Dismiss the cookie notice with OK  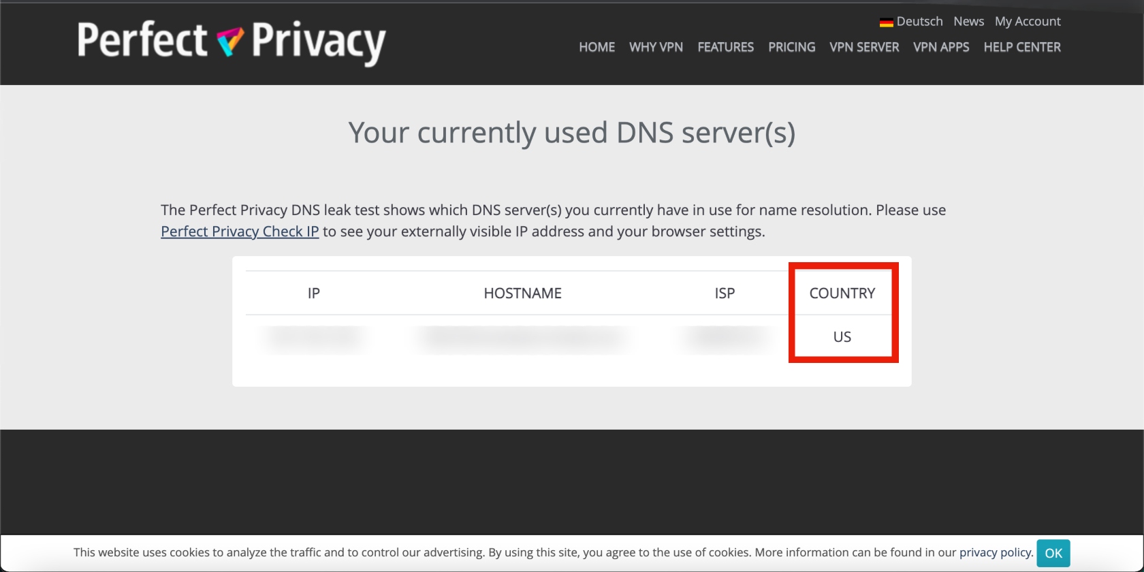click(1053, 553)
